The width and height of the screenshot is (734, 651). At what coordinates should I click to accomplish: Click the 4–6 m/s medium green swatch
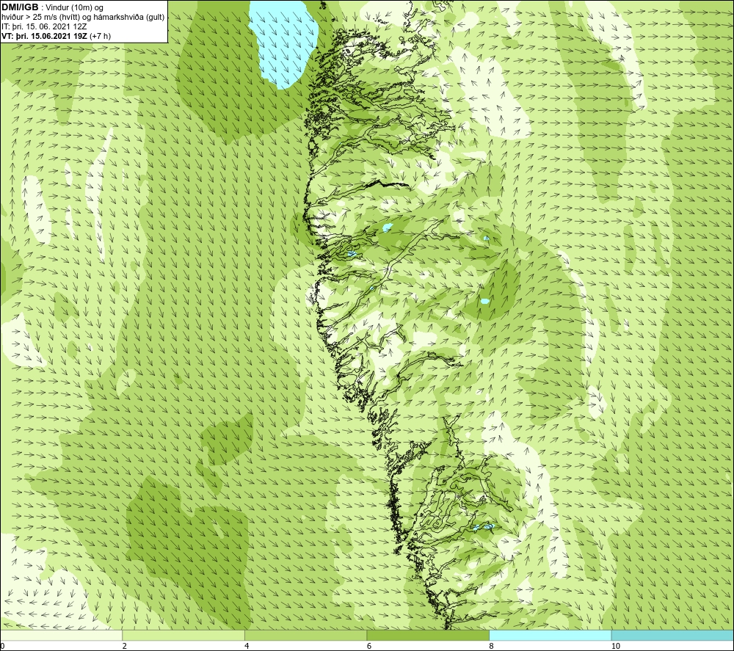pos(305,635)
